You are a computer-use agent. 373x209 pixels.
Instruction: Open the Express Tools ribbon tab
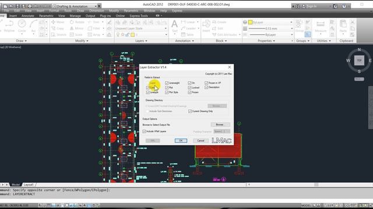coord(139,16)
